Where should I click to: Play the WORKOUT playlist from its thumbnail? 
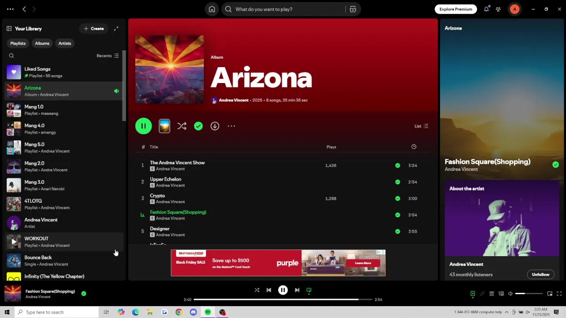tap(14, 242)
